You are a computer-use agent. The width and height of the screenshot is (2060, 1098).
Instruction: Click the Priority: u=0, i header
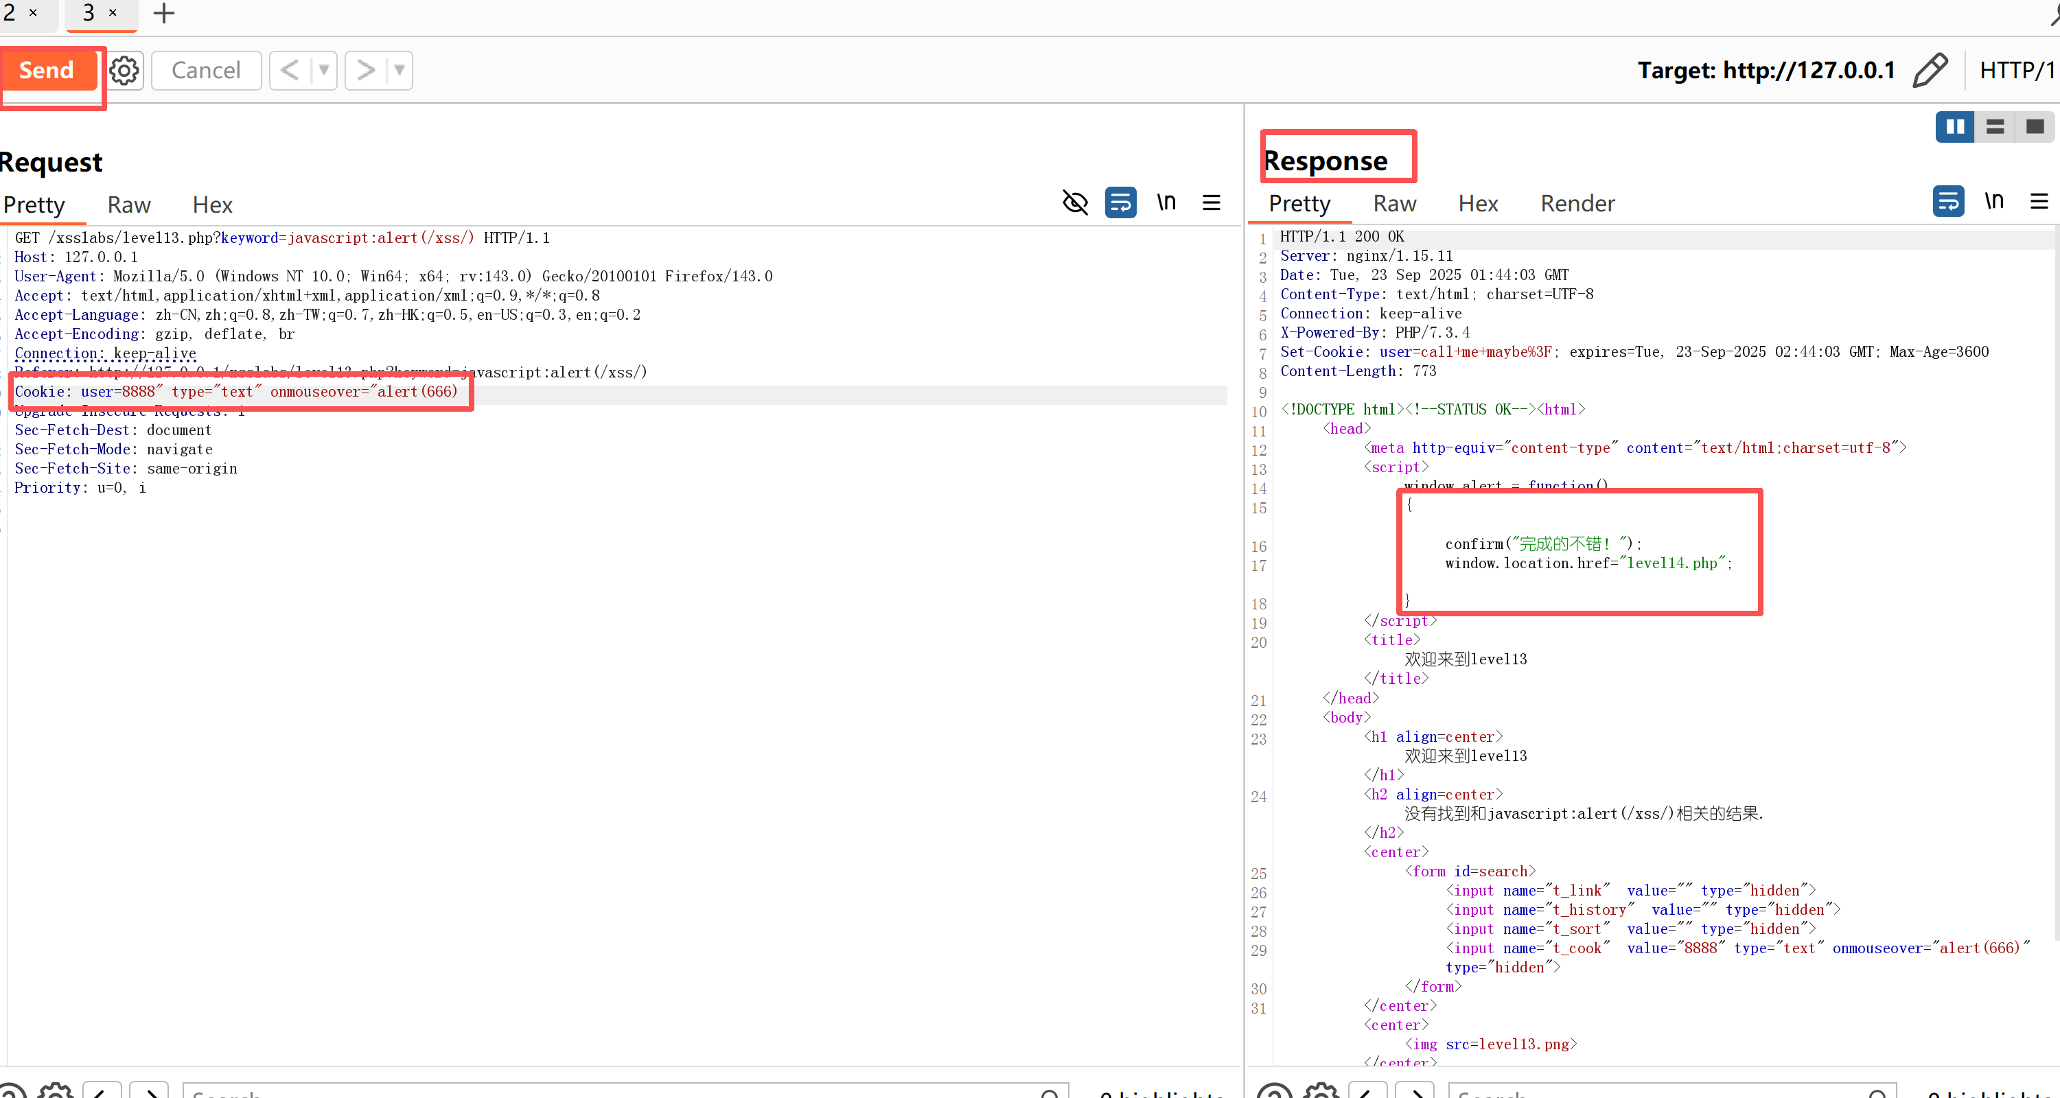(x=80, y=487)
